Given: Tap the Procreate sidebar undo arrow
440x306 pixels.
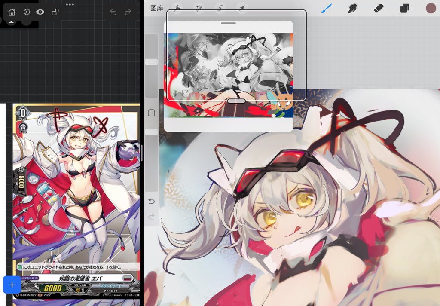Looking at the screenshot, I should click(151, 201).
